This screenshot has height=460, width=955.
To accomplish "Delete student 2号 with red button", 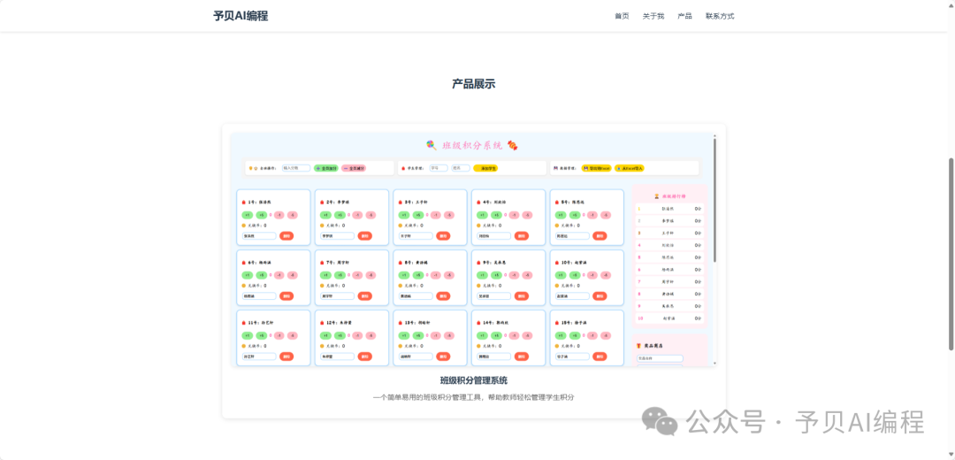I will (365, 236).
